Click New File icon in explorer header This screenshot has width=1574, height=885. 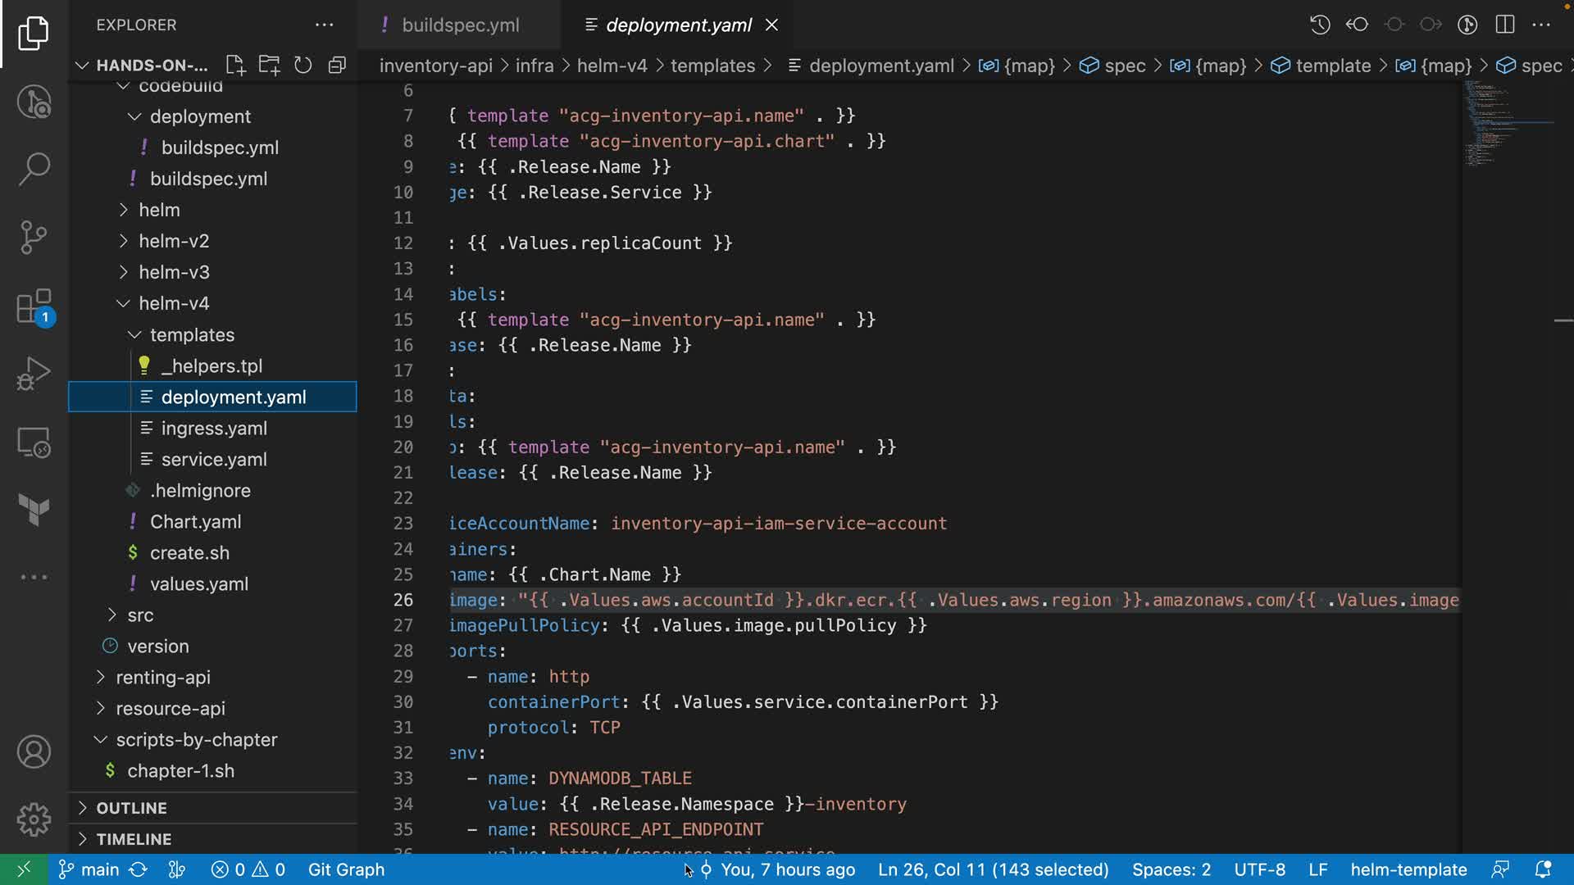coord(235,66)
